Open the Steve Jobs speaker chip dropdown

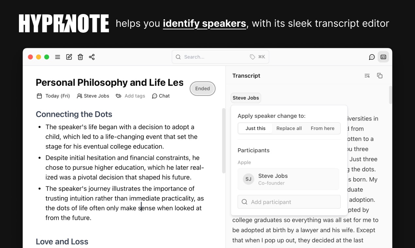pyautogui.click(x=246, y=98)
